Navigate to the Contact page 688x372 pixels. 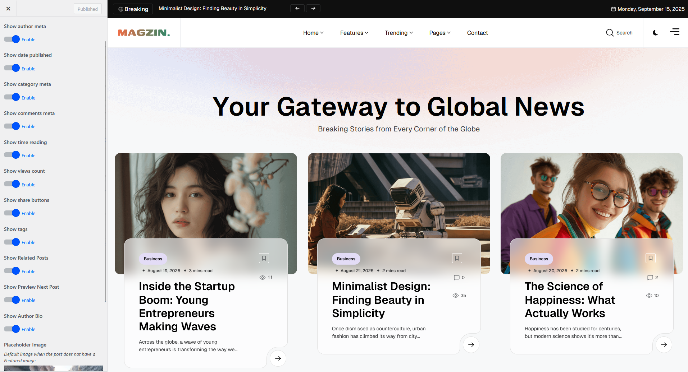pyautogui.click(x=477, y=33)
